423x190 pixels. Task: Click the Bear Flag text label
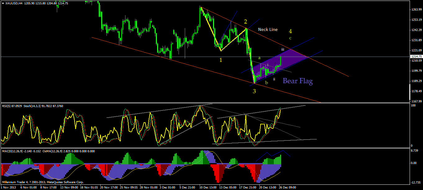pos(298,81)
